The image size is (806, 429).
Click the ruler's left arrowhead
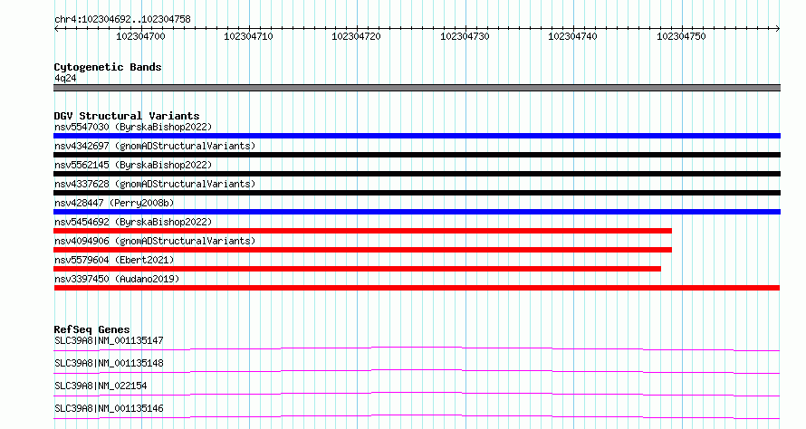56,28
